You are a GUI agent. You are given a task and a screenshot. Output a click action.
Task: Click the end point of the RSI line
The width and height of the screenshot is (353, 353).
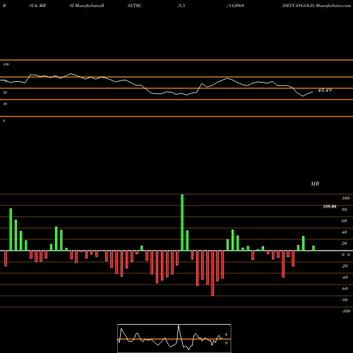click(x=313, y=92)
